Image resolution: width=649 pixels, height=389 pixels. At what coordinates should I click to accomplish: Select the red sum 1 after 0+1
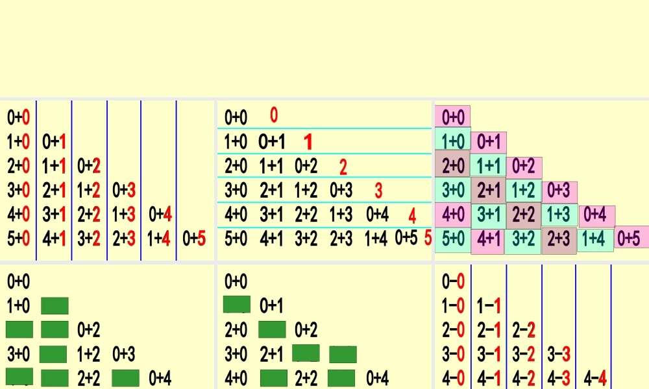tap(308, 141)
